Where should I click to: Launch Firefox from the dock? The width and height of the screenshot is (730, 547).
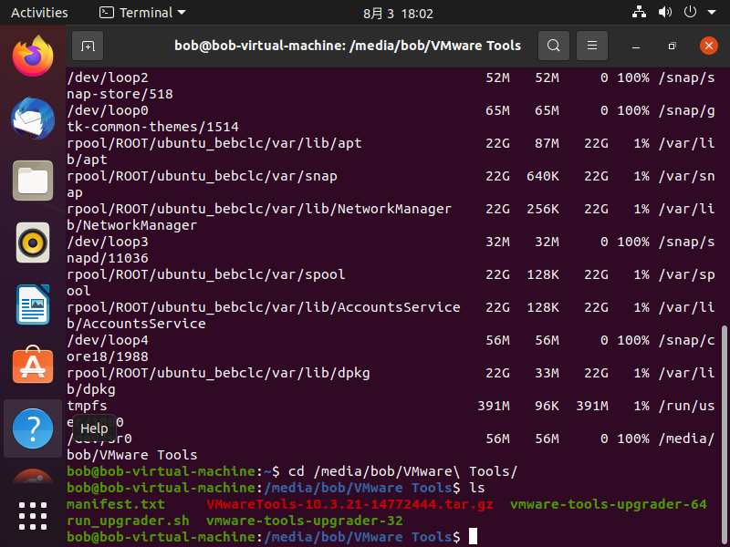[x=33, y=55]
